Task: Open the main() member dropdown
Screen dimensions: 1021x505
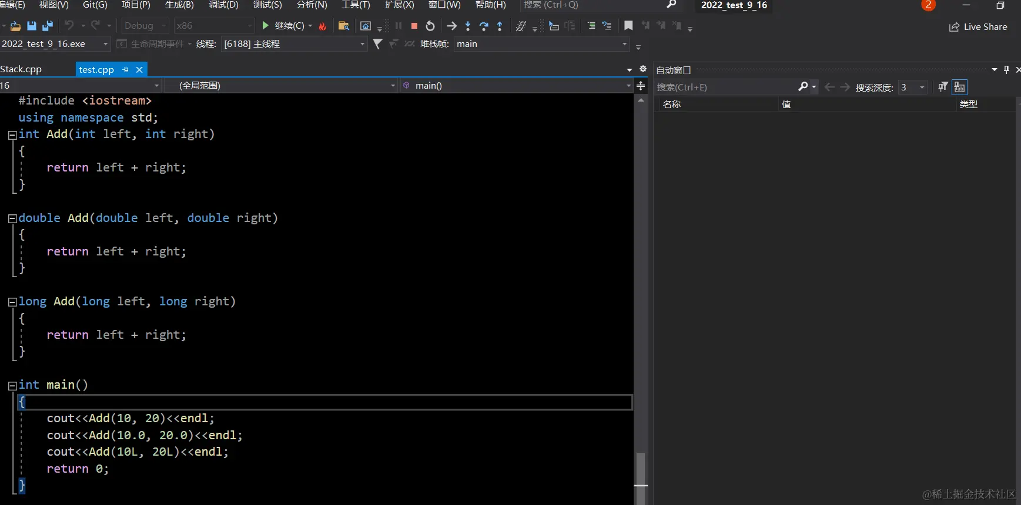Action: coord(517,86)
